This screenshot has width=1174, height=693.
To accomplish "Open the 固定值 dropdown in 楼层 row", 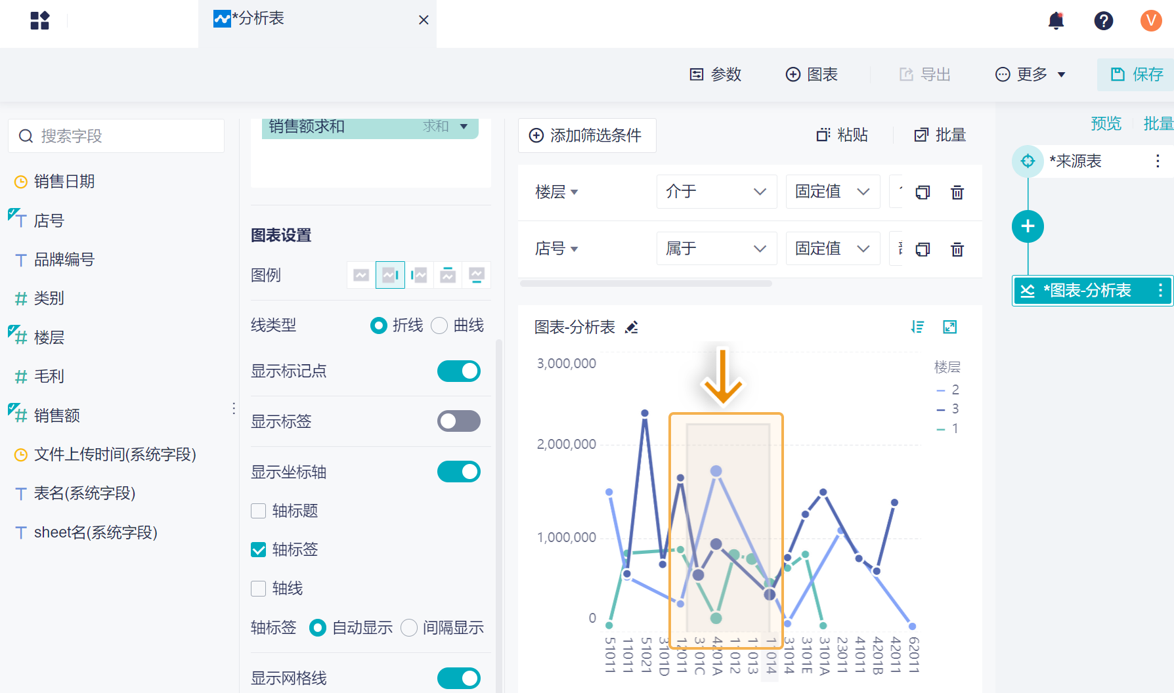I will [x=833, y=192].
